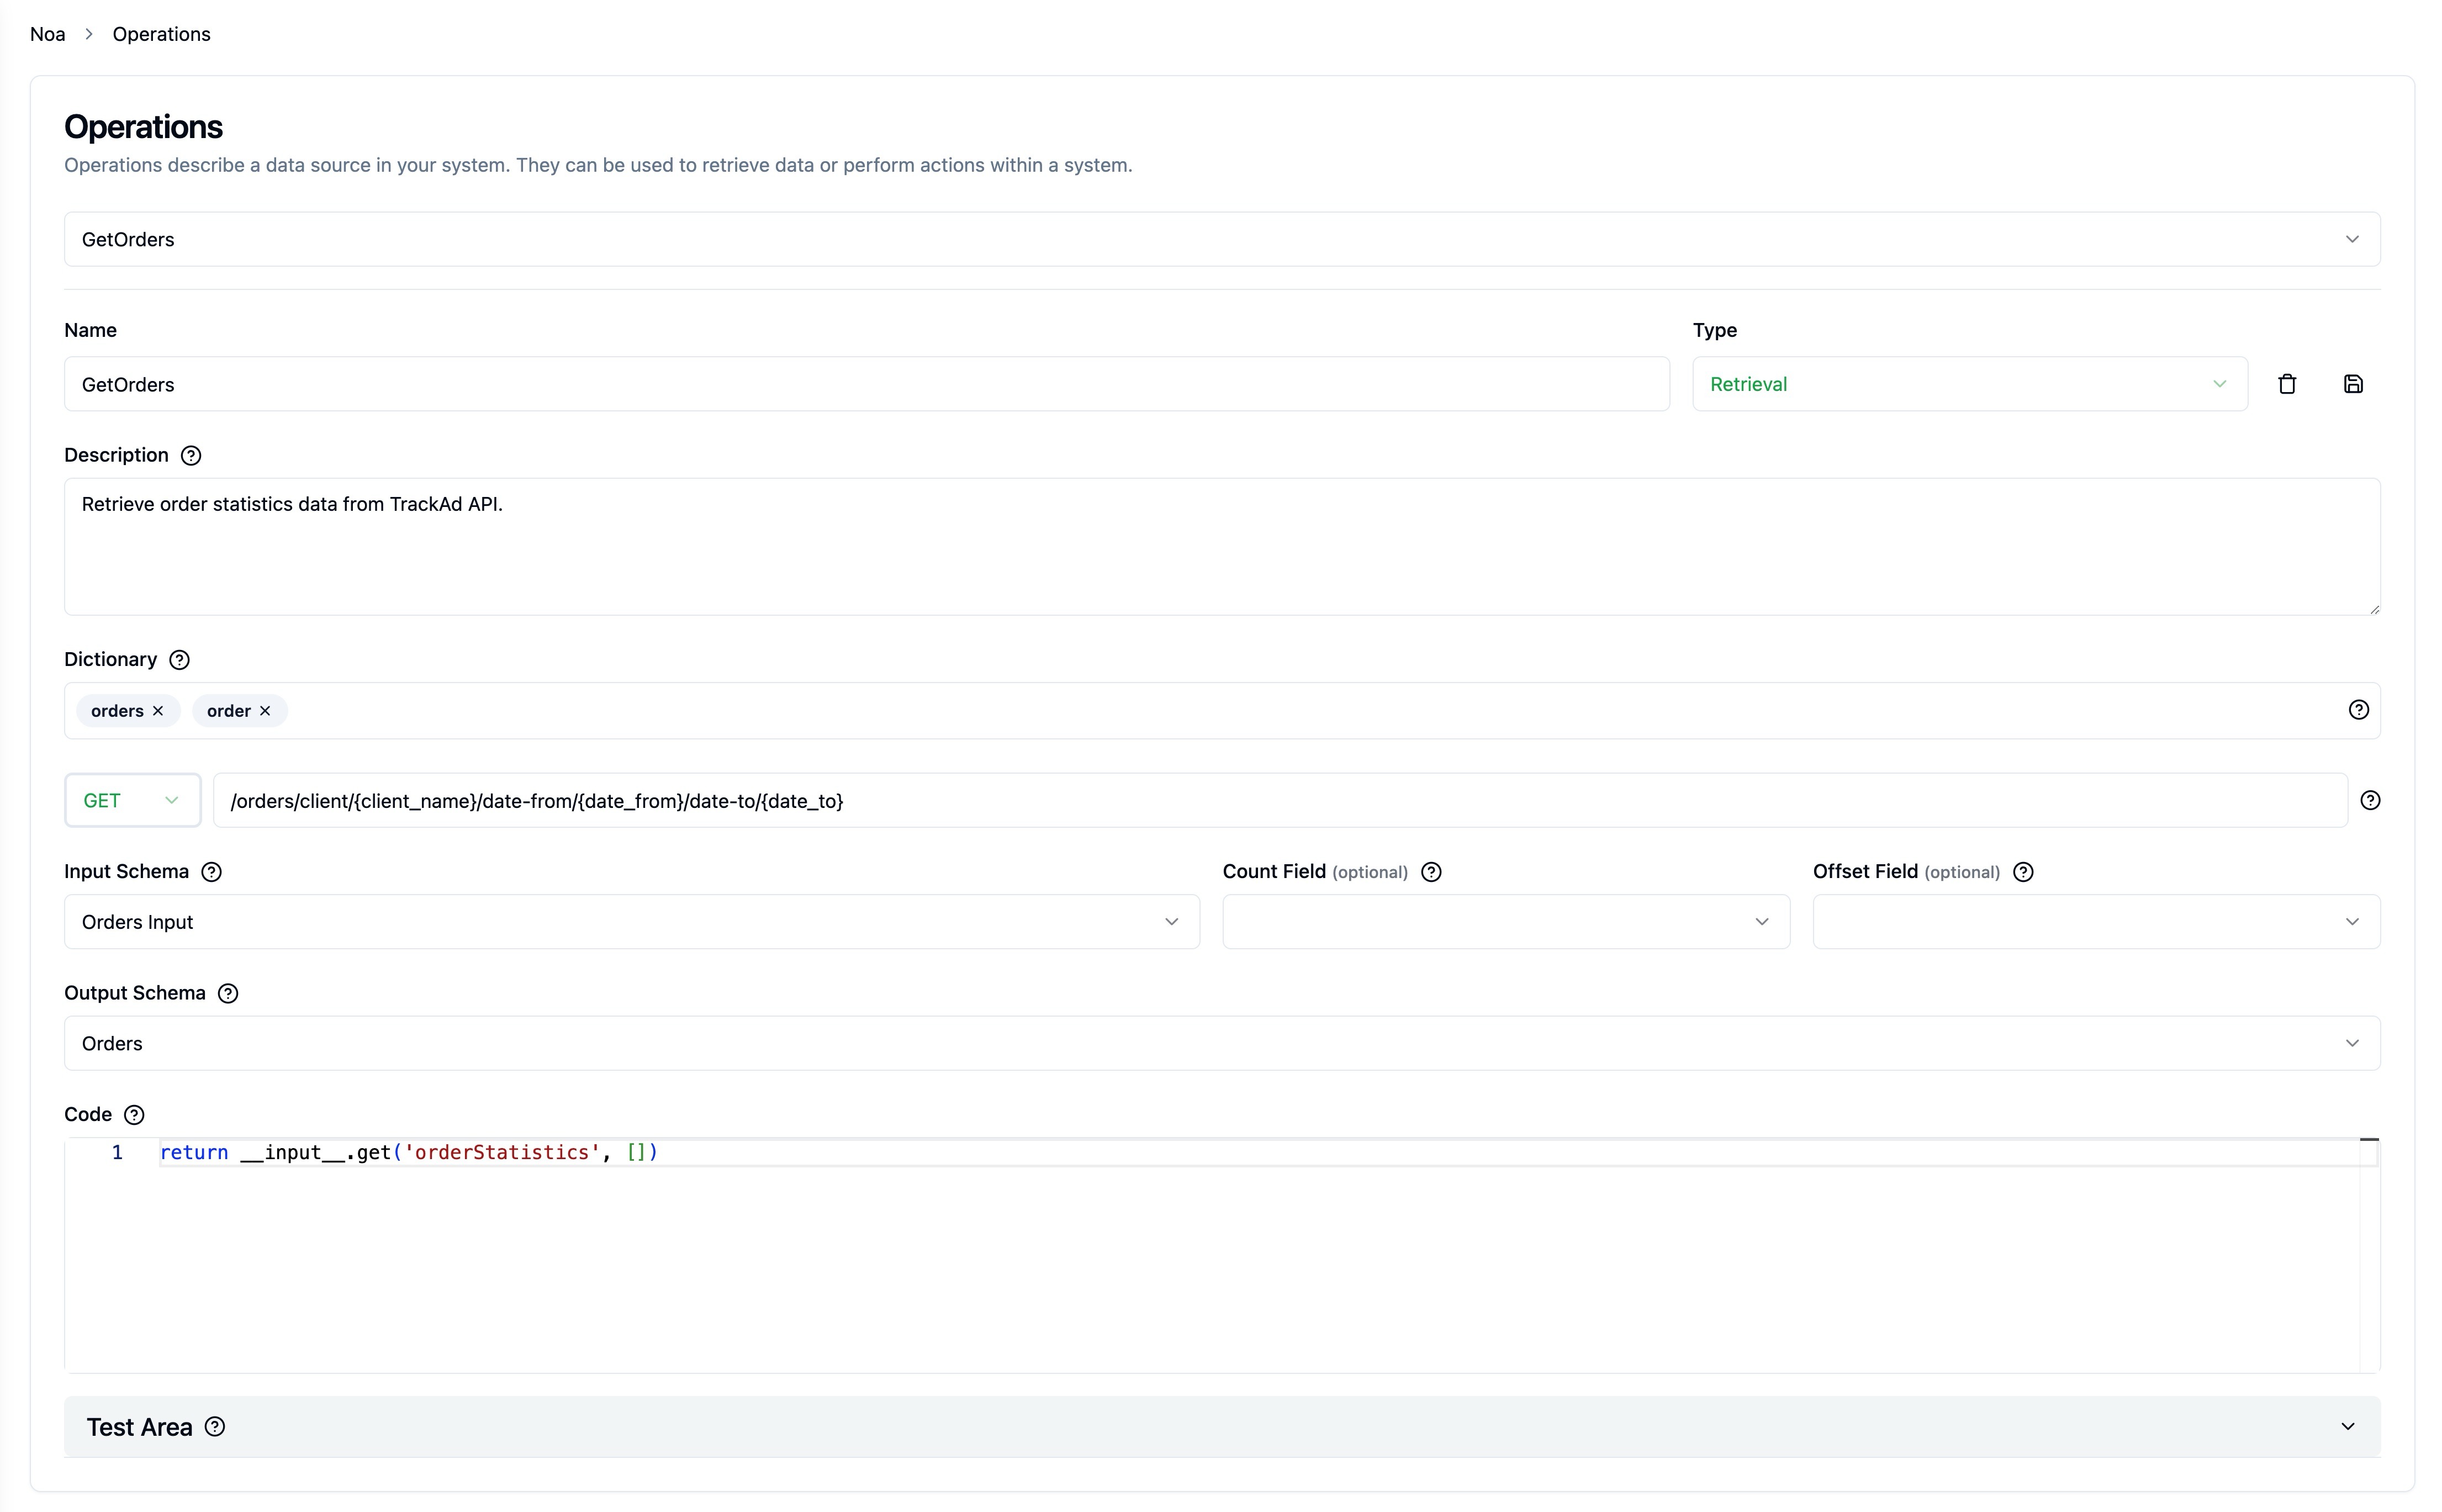Click the save operation floppy icon
Image resolution: width=2442 pixels, height=1512 pixels.
[x=2353, y=384]
